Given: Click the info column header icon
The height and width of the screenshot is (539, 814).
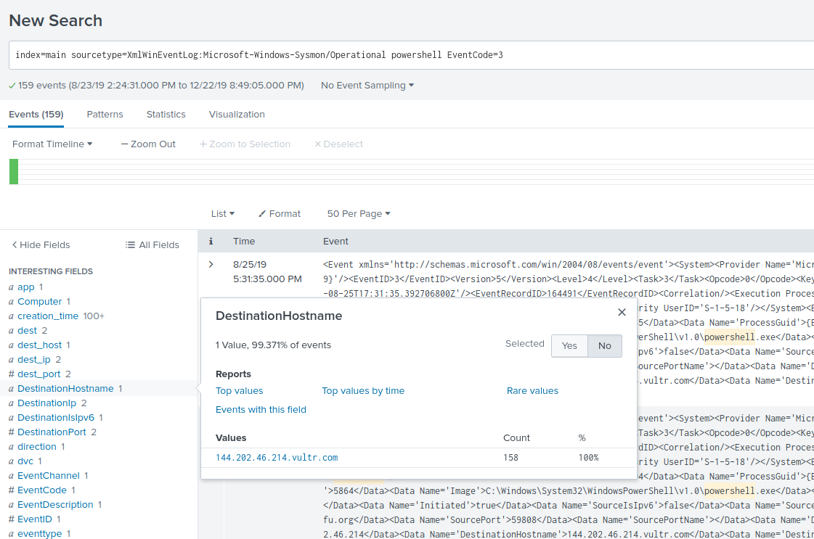Looking at the screenshot, I should tap(211, 242).
